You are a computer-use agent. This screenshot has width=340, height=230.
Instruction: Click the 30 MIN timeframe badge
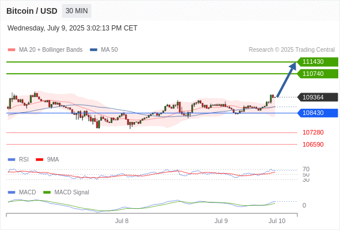click(x=77, y=11)
